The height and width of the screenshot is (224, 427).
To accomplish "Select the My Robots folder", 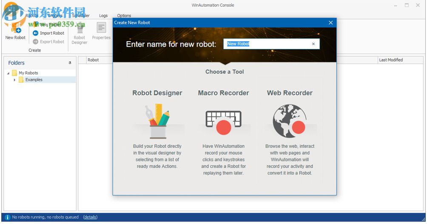I will (28, 73).
